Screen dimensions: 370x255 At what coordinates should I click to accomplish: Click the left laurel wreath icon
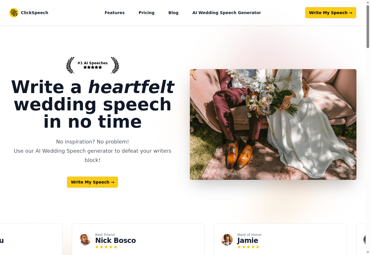70,65
